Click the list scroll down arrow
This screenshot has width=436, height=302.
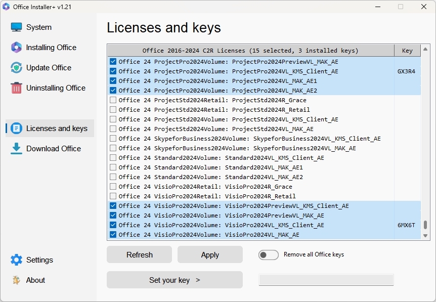pos(425,236)
